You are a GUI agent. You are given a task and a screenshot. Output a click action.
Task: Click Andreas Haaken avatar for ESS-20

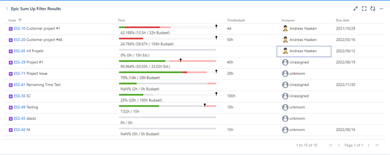(285, 40)
